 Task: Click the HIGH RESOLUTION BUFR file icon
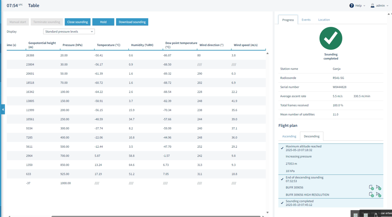click(x=371, y=195)
